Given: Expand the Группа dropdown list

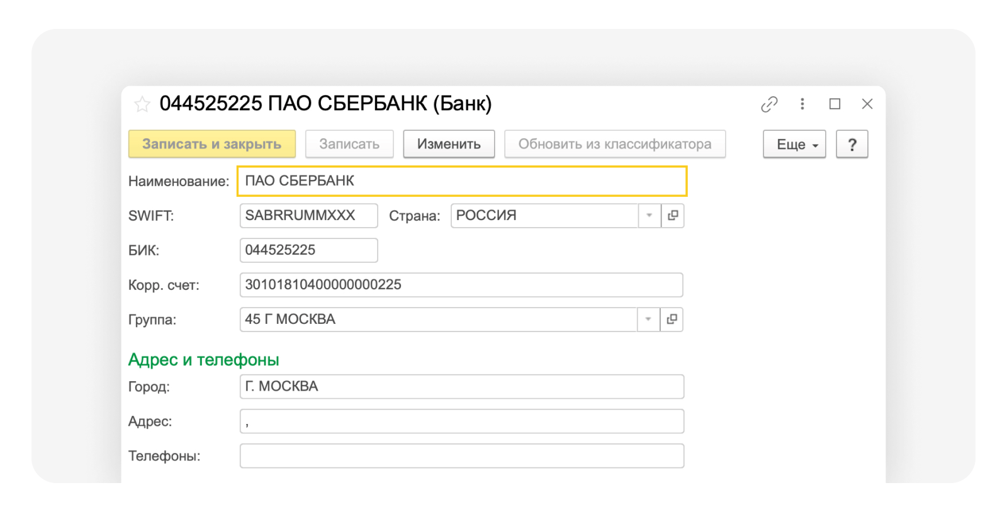Looking at the screenshot, I should tap(648, 320).
